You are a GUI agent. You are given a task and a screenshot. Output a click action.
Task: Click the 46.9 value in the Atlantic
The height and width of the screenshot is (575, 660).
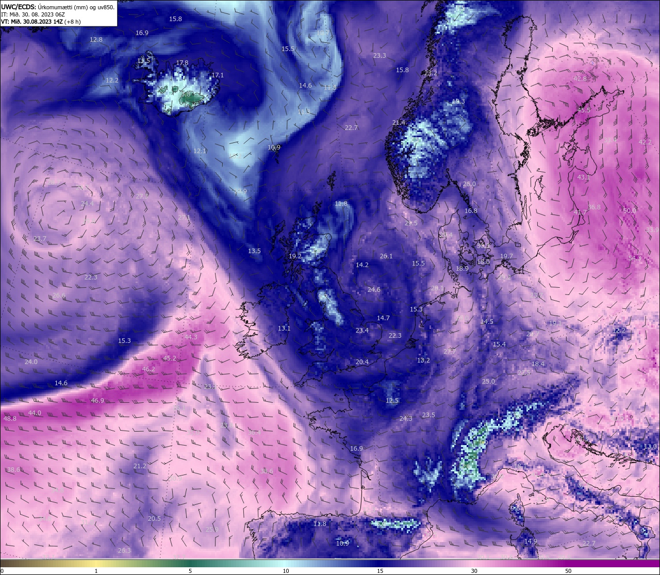click(97, 401)
